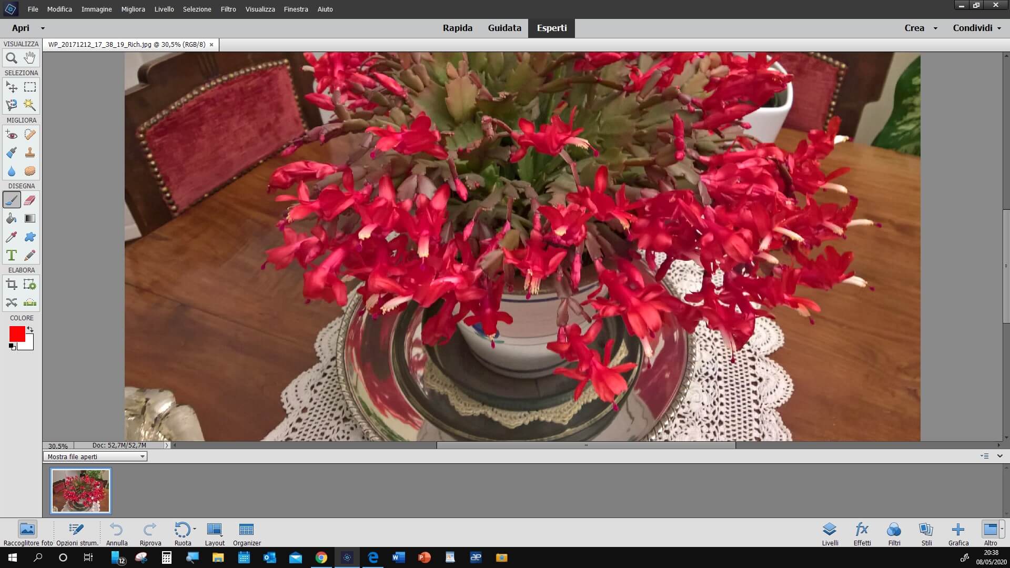The height and width of the screenshot is (568, 1010).
Task: Toggle the Livelli layers panel
Action: click(830, 530)
